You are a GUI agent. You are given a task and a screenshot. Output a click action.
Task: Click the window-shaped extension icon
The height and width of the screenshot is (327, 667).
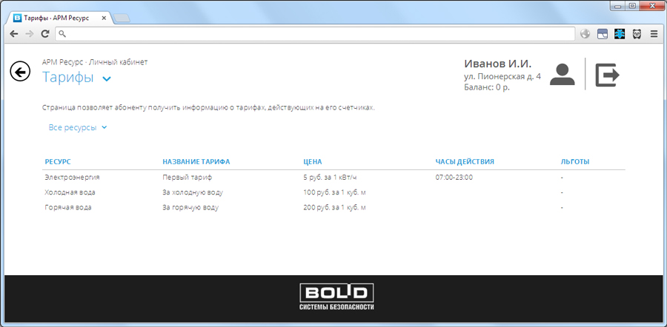coord(603,34)
